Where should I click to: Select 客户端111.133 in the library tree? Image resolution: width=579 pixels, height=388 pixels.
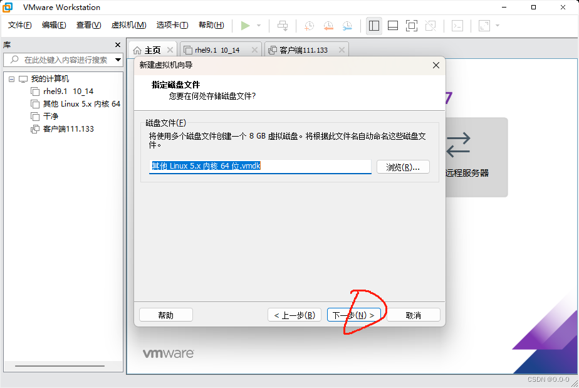point(68,129)
